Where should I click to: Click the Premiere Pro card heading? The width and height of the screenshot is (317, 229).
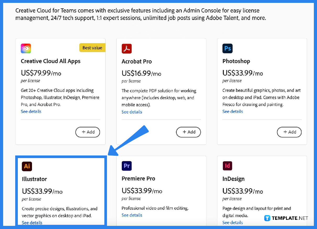[138, 179]
